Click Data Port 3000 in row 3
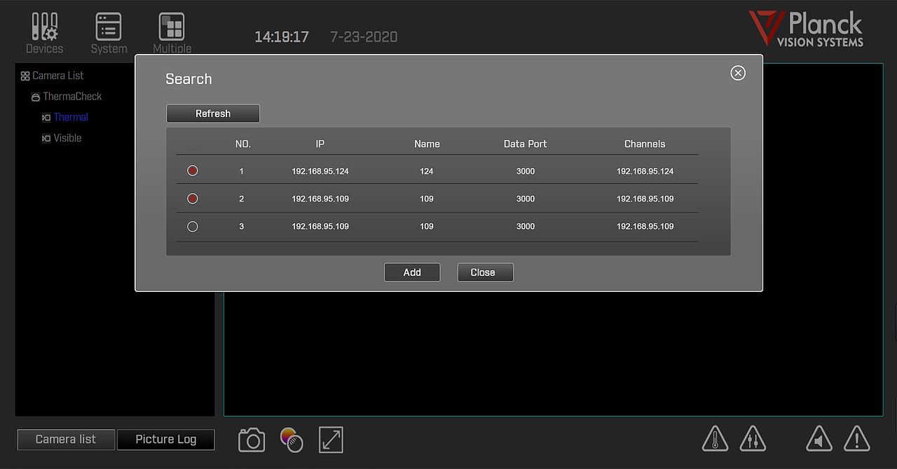Viewport: 897px width, 469px height. coord(526,227)
